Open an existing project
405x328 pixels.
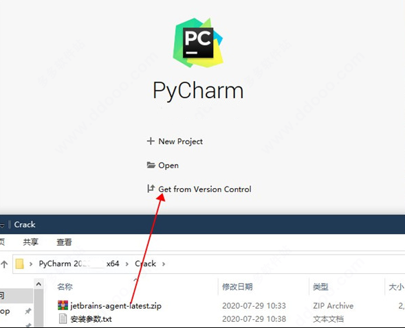click(x=168, y=165)
